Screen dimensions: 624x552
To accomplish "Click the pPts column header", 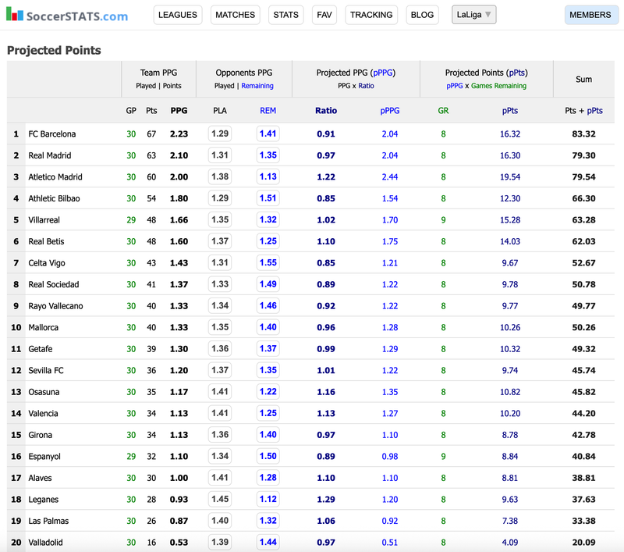I will point(509,111).
